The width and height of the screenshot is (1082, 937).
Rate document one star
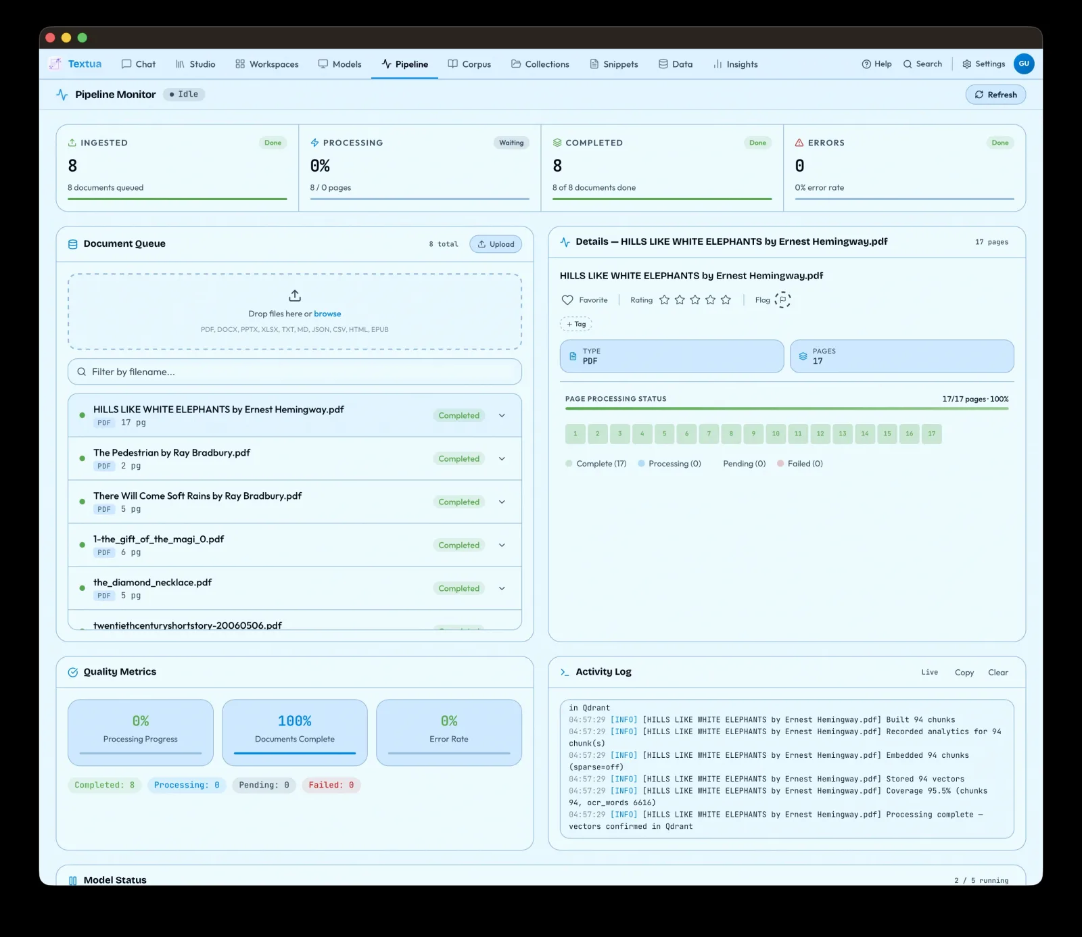664,300
